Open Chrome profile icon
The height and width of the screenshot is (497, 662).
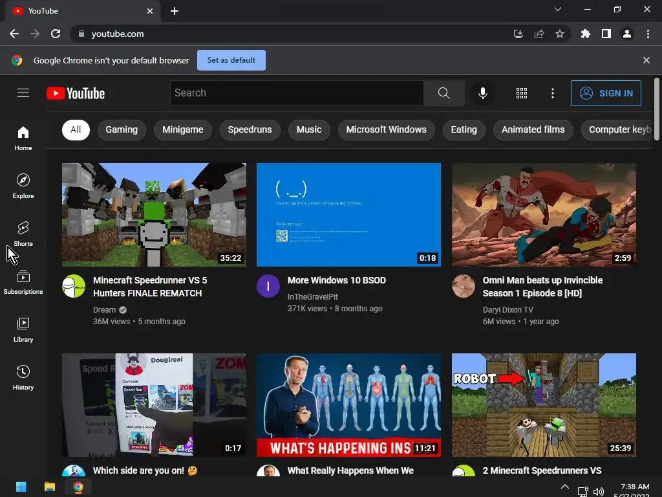(x=627, y=34)
